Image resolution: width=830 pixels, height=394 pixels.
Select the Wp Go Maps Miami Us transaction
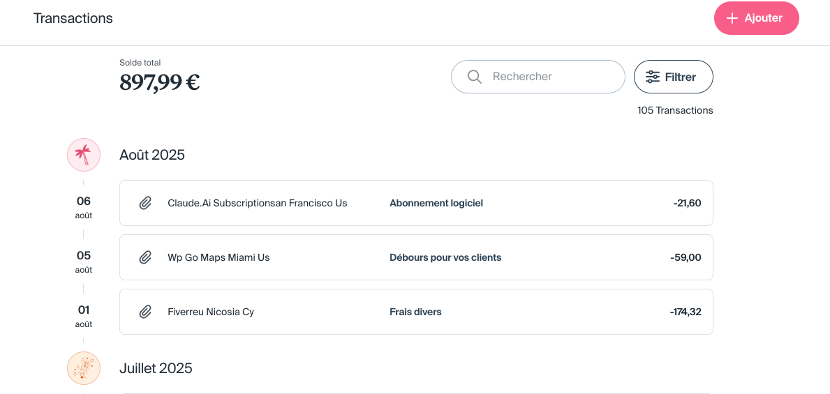pyautogui.click(x=218, y=257)
